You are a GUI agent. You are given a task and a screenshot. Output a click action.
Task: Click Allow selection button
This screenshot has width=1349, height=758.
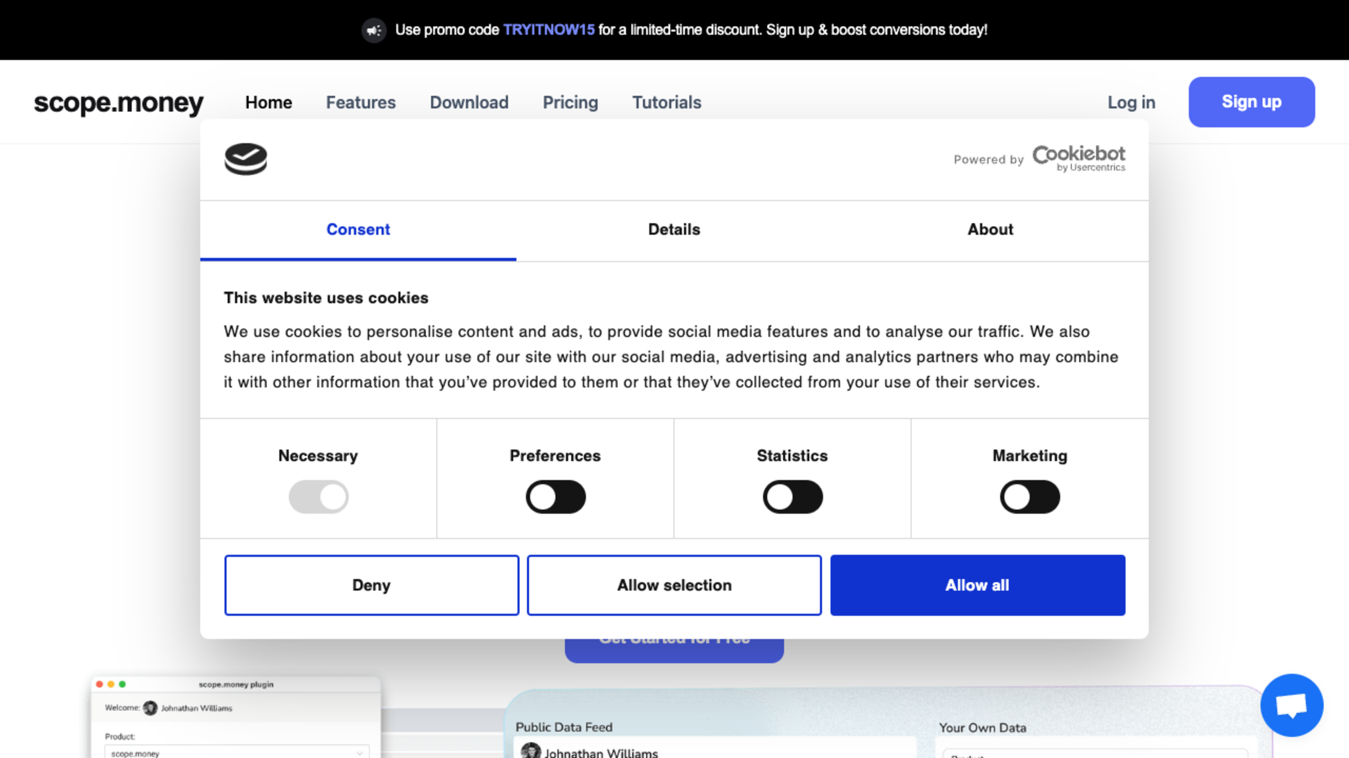pos(674,585)
